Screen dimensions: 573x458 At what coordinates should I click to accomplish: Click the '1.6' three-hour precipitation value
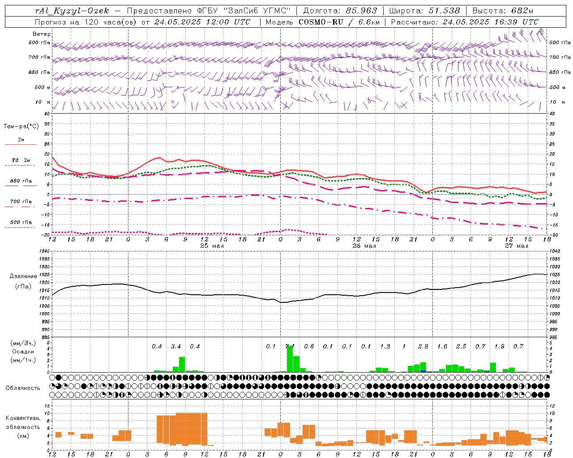(442, 347)
